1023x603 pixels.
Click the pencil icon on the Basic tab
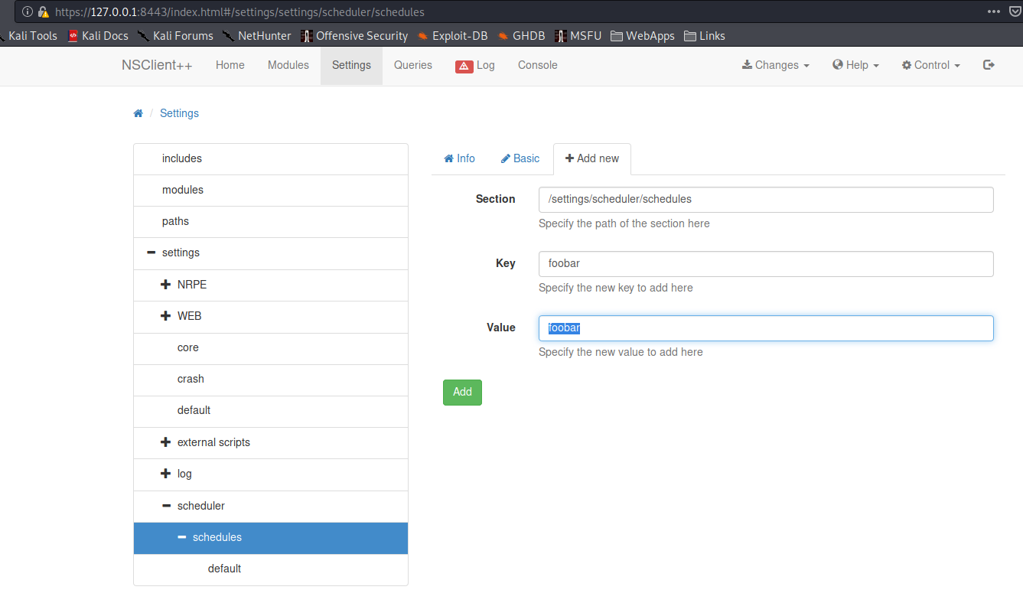pos(507,158)
